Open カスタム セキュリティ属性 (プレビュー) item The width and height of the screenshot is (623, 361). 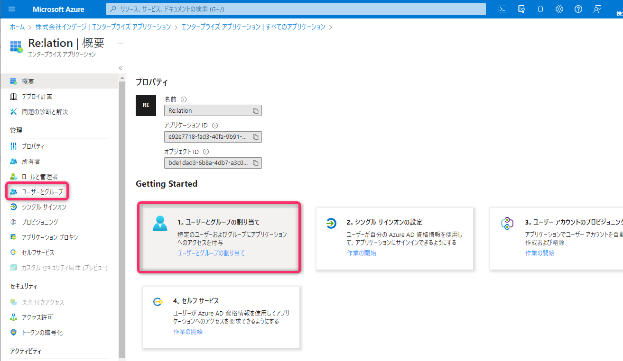click(x=59, y=268)
